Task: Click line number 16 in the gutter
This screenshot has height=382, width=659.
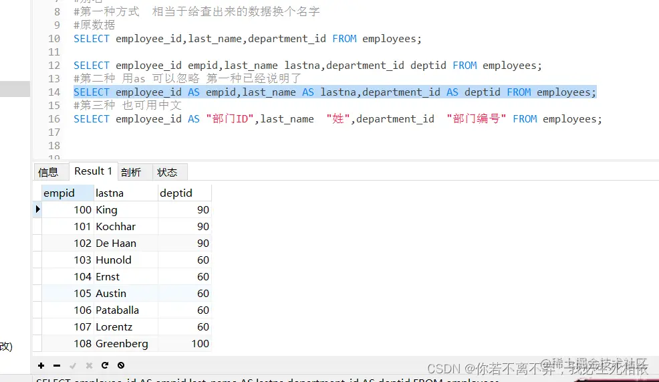Action: click(x=54, y=119)
